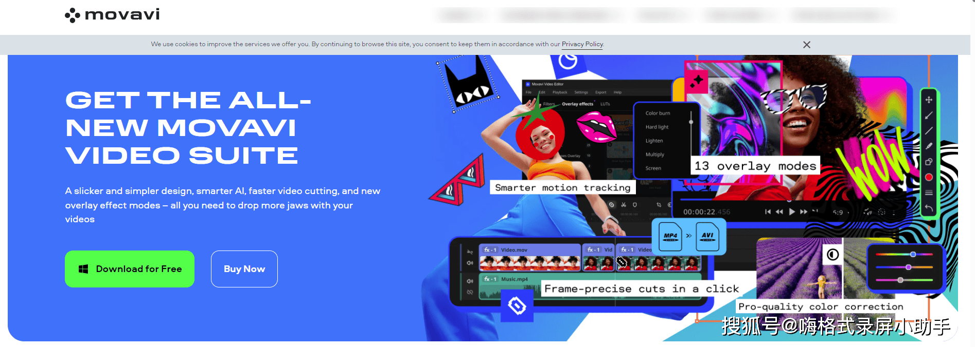The width and height of the screenshot is (975, 347).
Task: Choose the Multiply overlay mode
Action: coord(654,155)
